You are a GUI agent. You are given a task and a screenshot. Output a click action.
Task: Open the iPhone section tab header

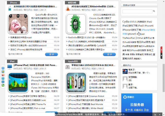click(13, 3)
